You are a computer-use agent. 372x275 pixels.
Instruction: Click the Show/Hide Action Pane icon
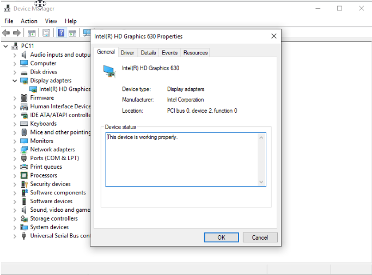[x=72, y=33]
